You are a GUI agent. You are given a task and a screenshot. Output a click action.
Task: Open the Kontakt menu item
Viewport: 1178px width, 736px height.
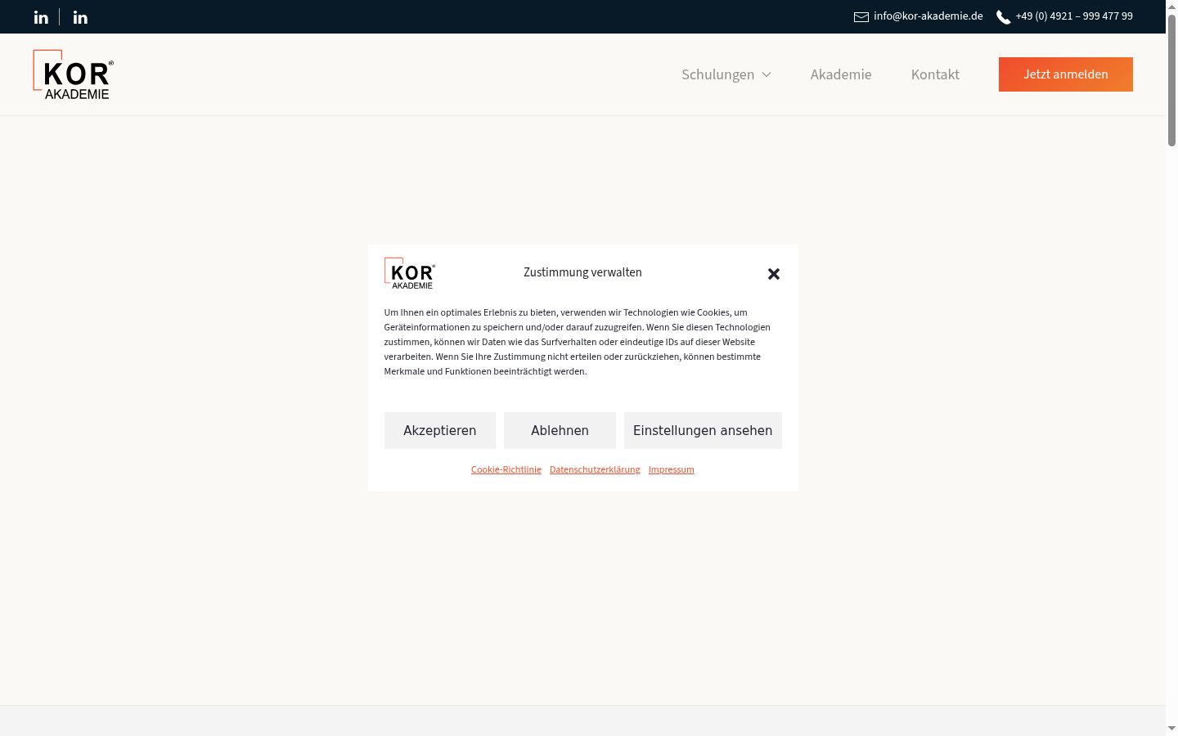[935, 74]
